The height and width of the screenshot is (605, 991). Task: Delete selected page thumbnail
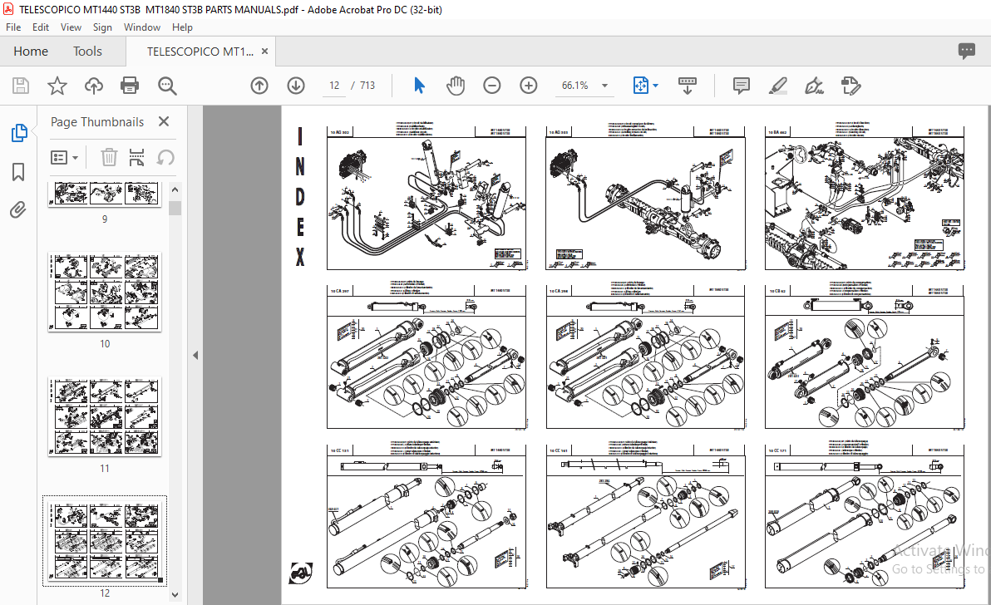coord(110,157)
